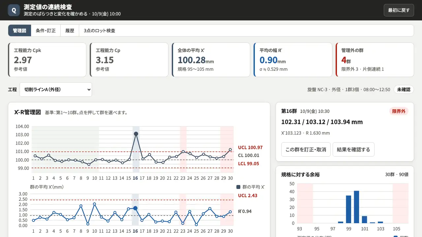The height and width of the screenshot is (237, 422).
Task: Pick group 25 lowest point on R chart
Action: pos(196,224)
